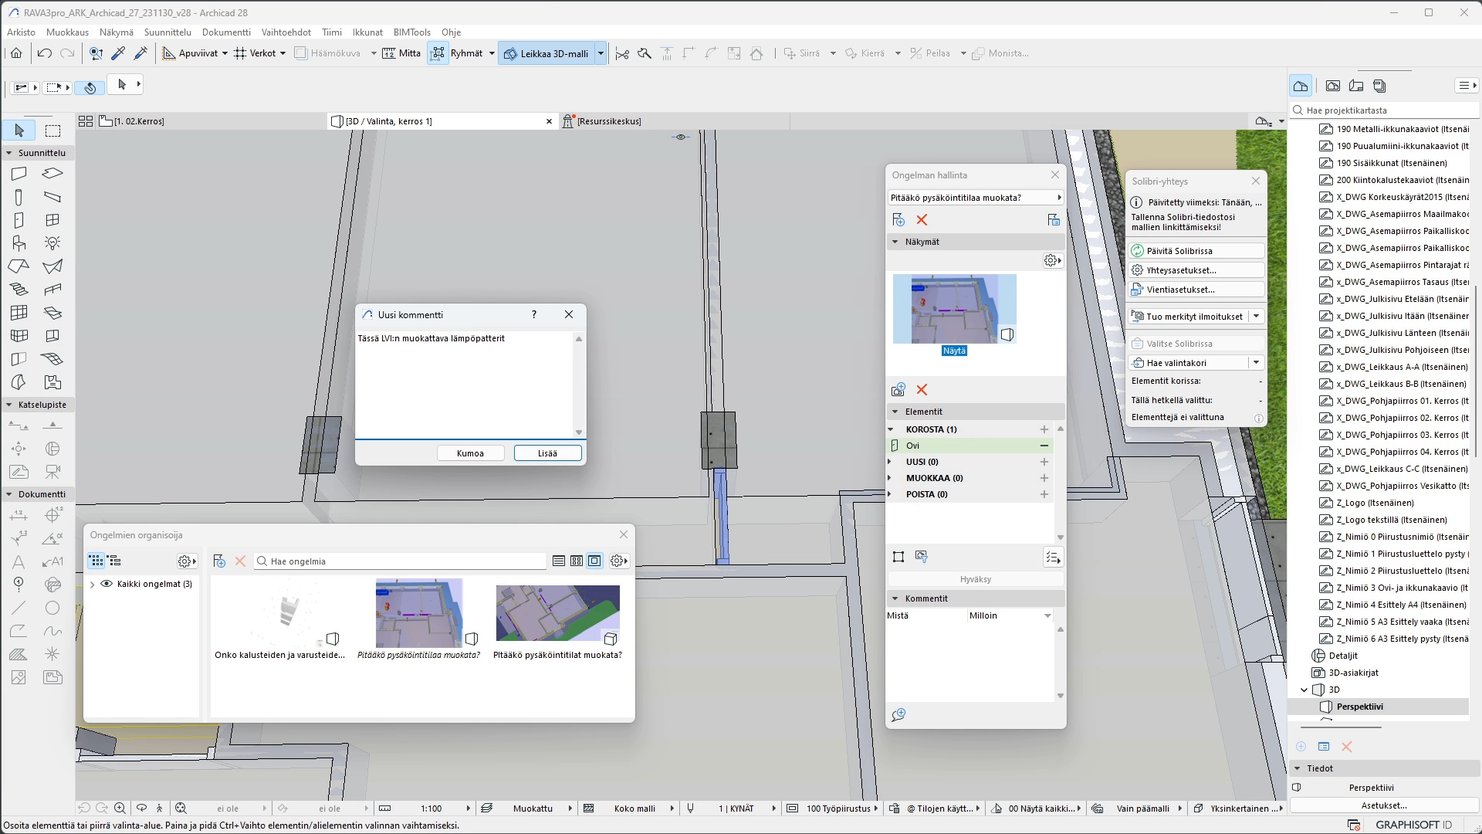This screenshot has height=834, width=1482.
Task: Click the orbit icon in bottom bar
Action: pyautogui.click(x=141, y=809)
